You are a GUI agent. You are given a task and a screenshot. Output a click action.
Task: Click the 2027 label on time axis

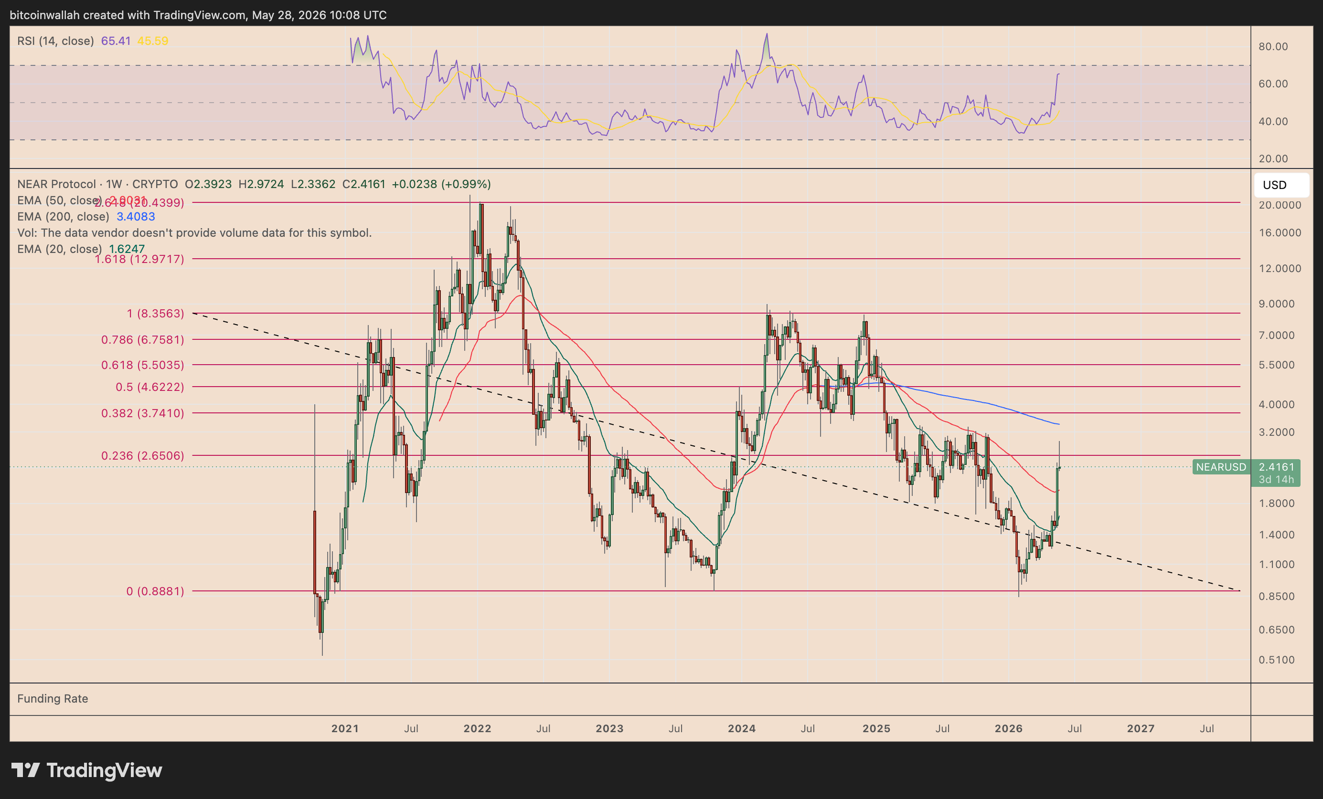1141,729
